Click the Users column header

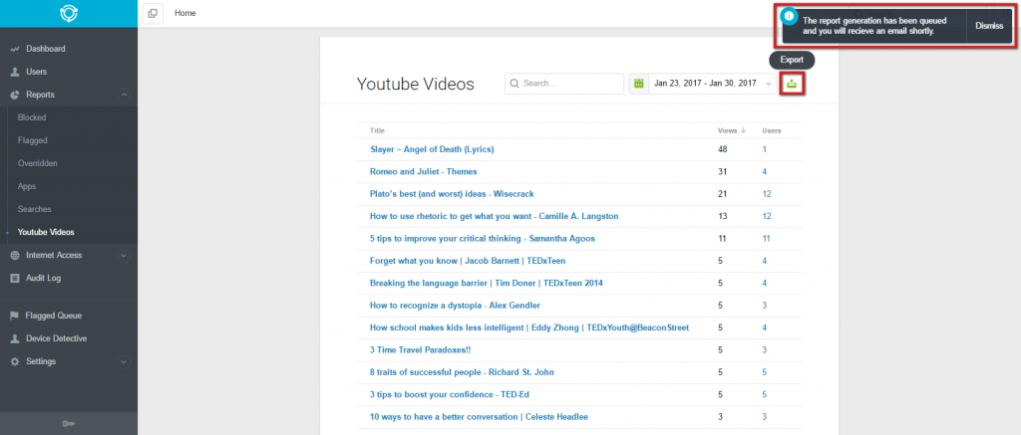772,130
